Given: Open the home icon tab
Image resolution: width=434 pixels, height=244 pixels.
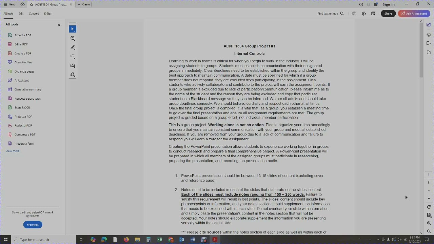Looking at the screenshot, I should 22,4.
